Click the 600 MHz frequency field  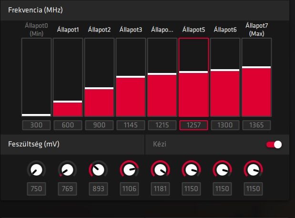[x=68, y=125]
